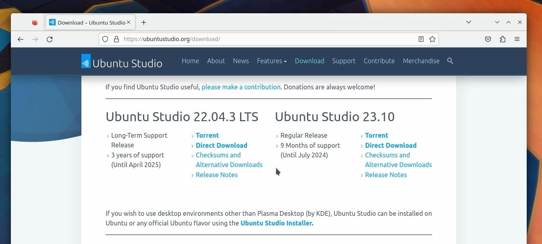Select the Download – Ubuntu Studio tab
The width and height of the screenshot is (542, 244).
click(91, 23)
